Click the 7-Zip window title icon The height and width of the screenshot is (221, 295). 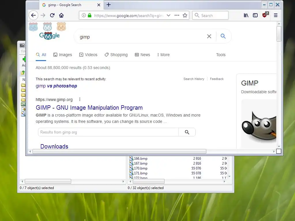pyautogui.click(x=22, y=45)
